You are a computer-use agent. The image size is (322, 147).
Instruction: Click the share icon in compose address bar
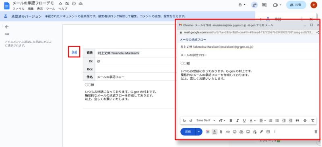318,32
